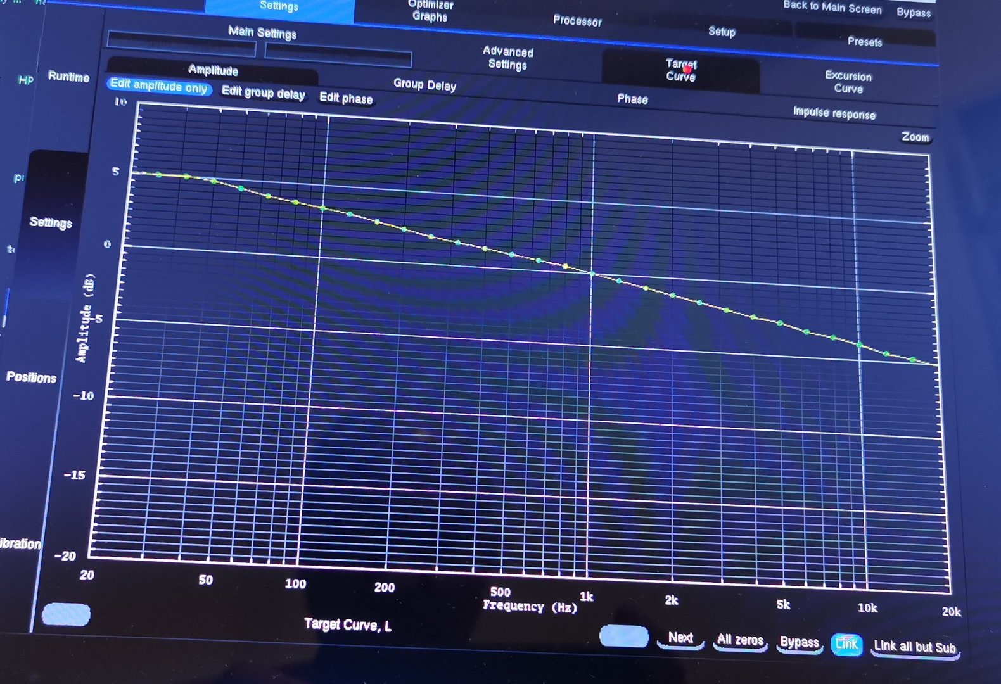
Task: Select Edit phase mode
Action: 346,98
